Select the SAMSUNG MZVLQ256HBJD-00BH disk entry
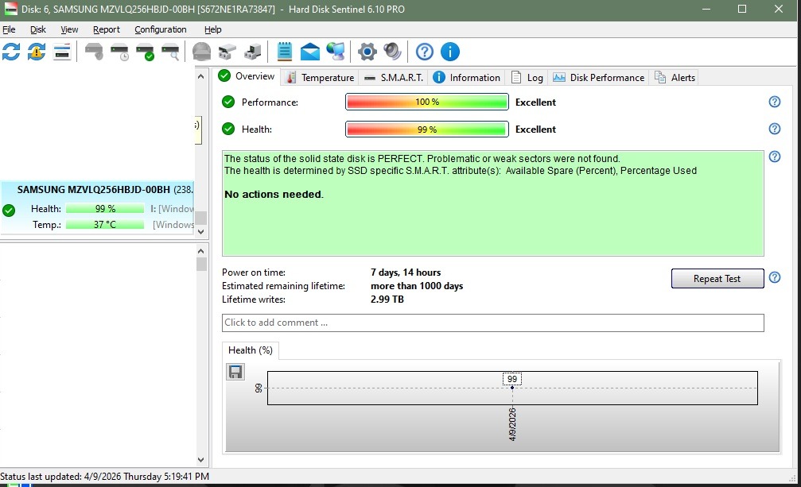The image size is (801, 487). [97, 207]
